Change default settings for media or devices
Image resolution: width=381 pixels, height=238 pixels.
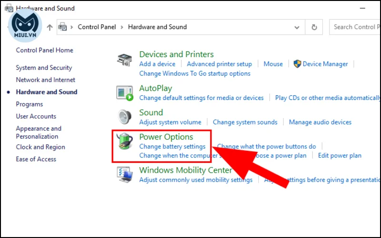[201, 98]
